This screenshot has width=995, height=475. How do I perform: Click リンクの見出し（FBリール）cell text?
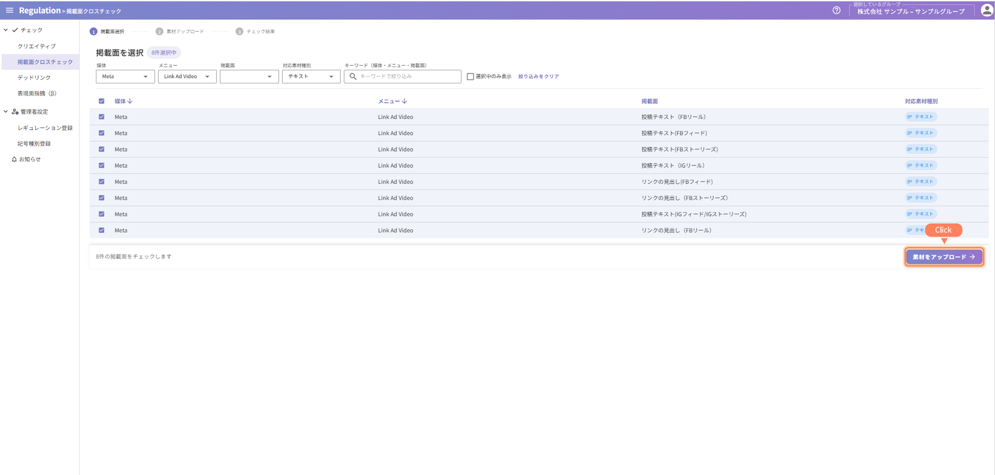(x=676, y=230)
